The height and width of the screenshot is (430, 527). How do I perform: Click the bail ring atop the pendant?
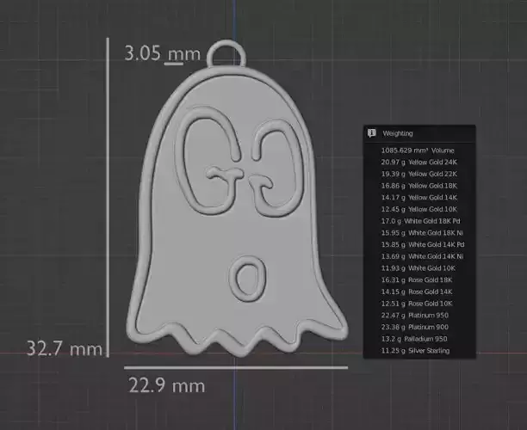(226, 53)
